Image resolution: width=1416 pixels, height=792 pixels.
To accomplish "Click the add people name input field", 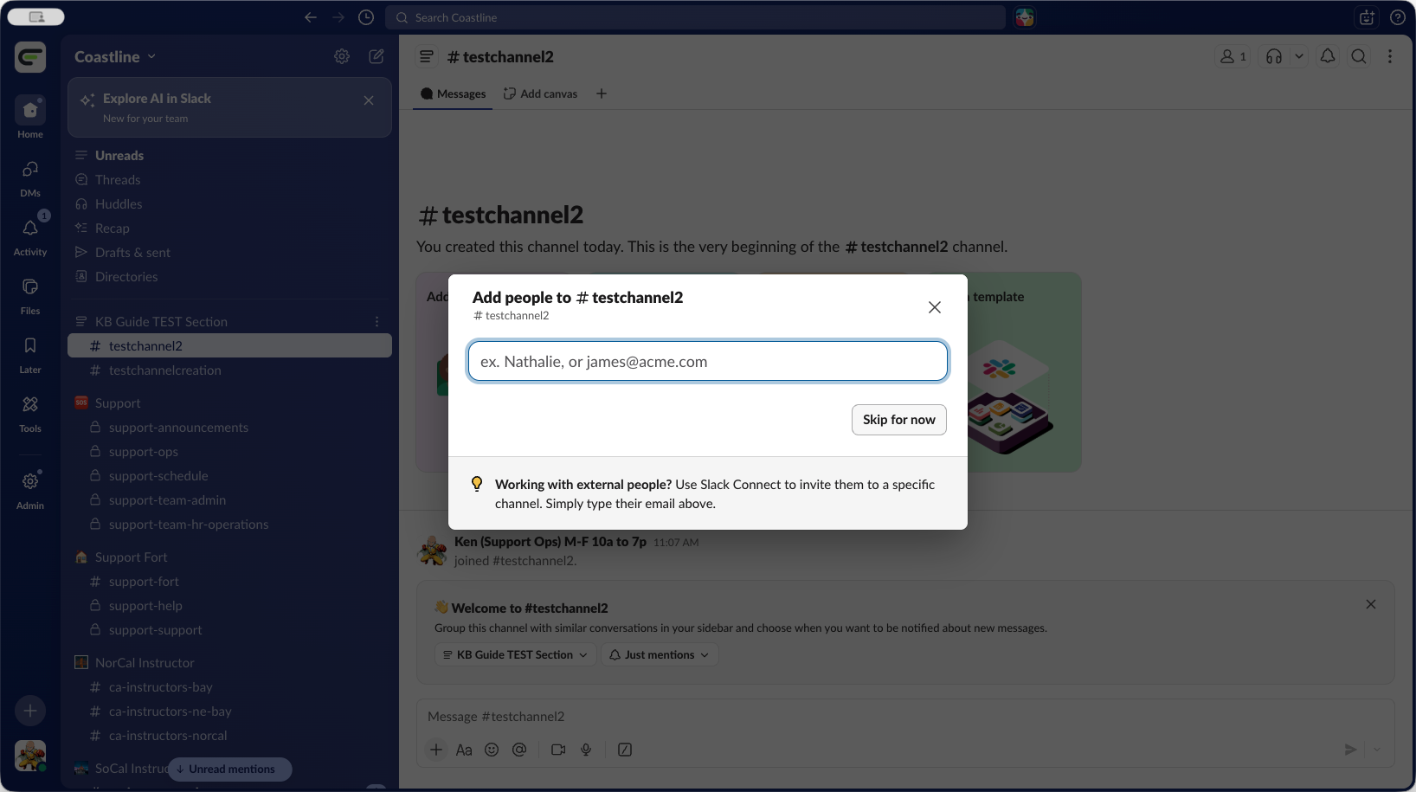I will pyautogui.click(x=707, y=362).
